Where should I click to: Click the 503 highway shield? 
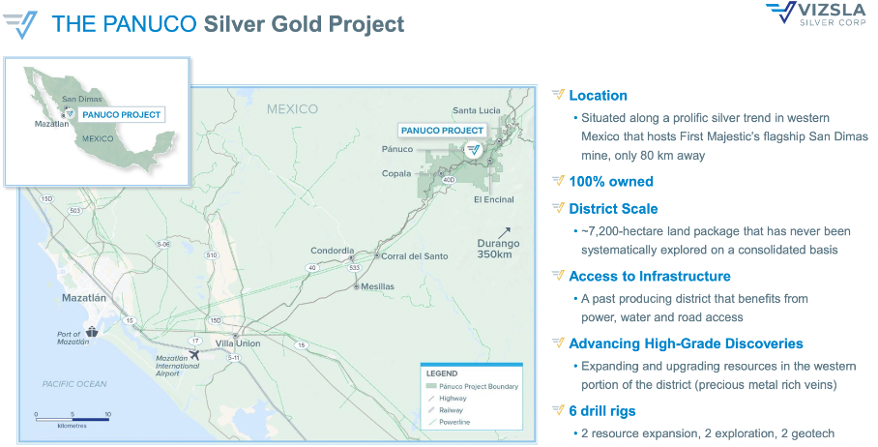click(75, 211)
